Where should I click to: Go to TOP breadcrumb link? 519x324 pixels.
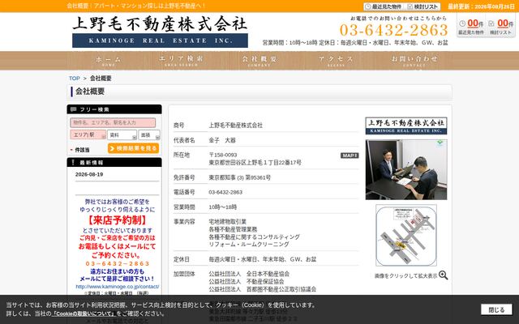[74, 79]
